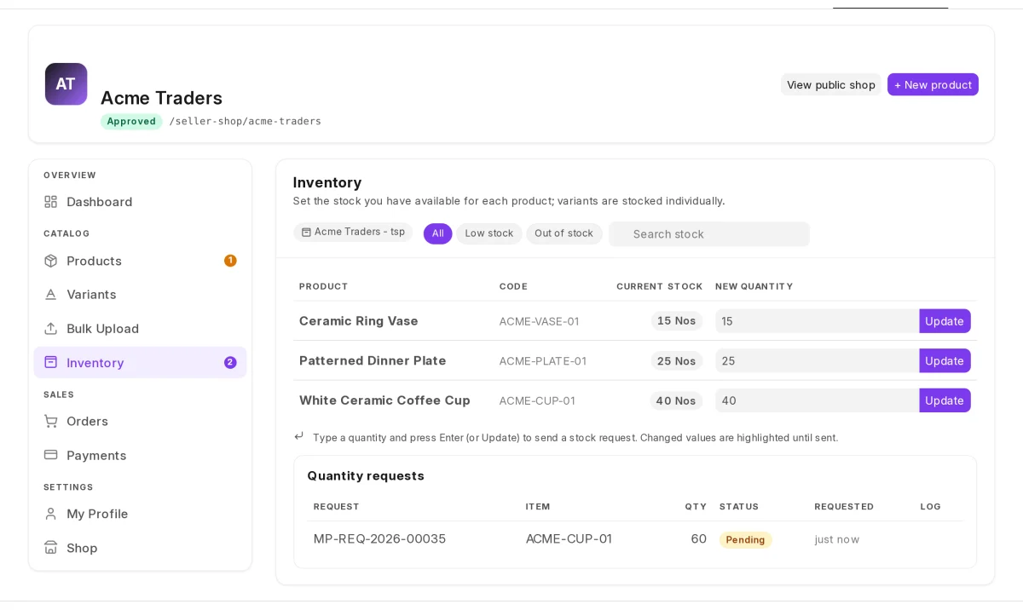Click the purple Inventory badge showing 2
The height and width of the screenshot is (610, 1023).
[230, 362]
